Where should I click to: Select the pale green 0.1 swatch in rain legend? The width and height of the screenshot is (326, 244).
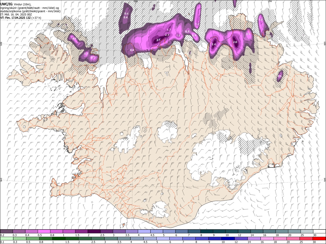pyautogui.click(x=6, y=238)
